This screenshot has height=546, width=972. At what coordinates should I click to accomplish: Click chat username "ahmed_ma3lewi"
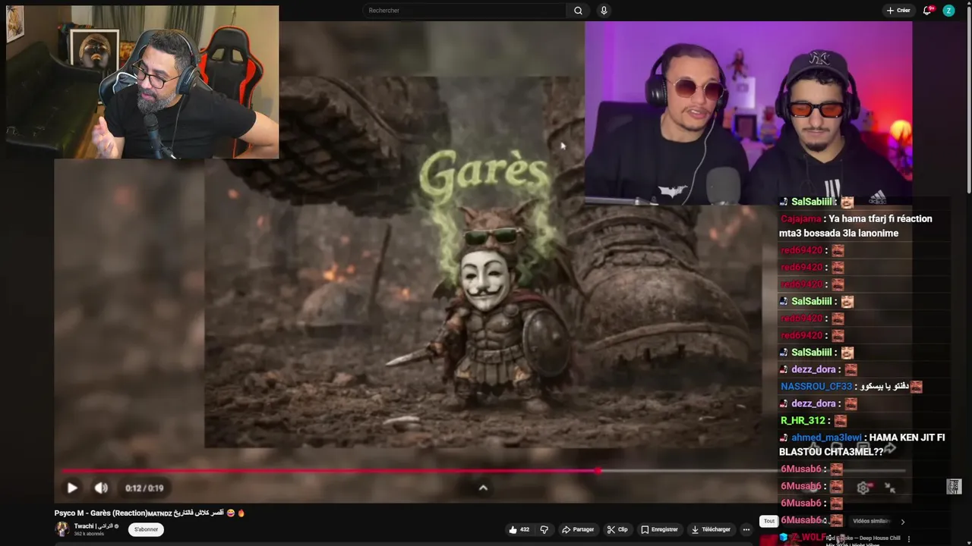(x=826, y=438)
